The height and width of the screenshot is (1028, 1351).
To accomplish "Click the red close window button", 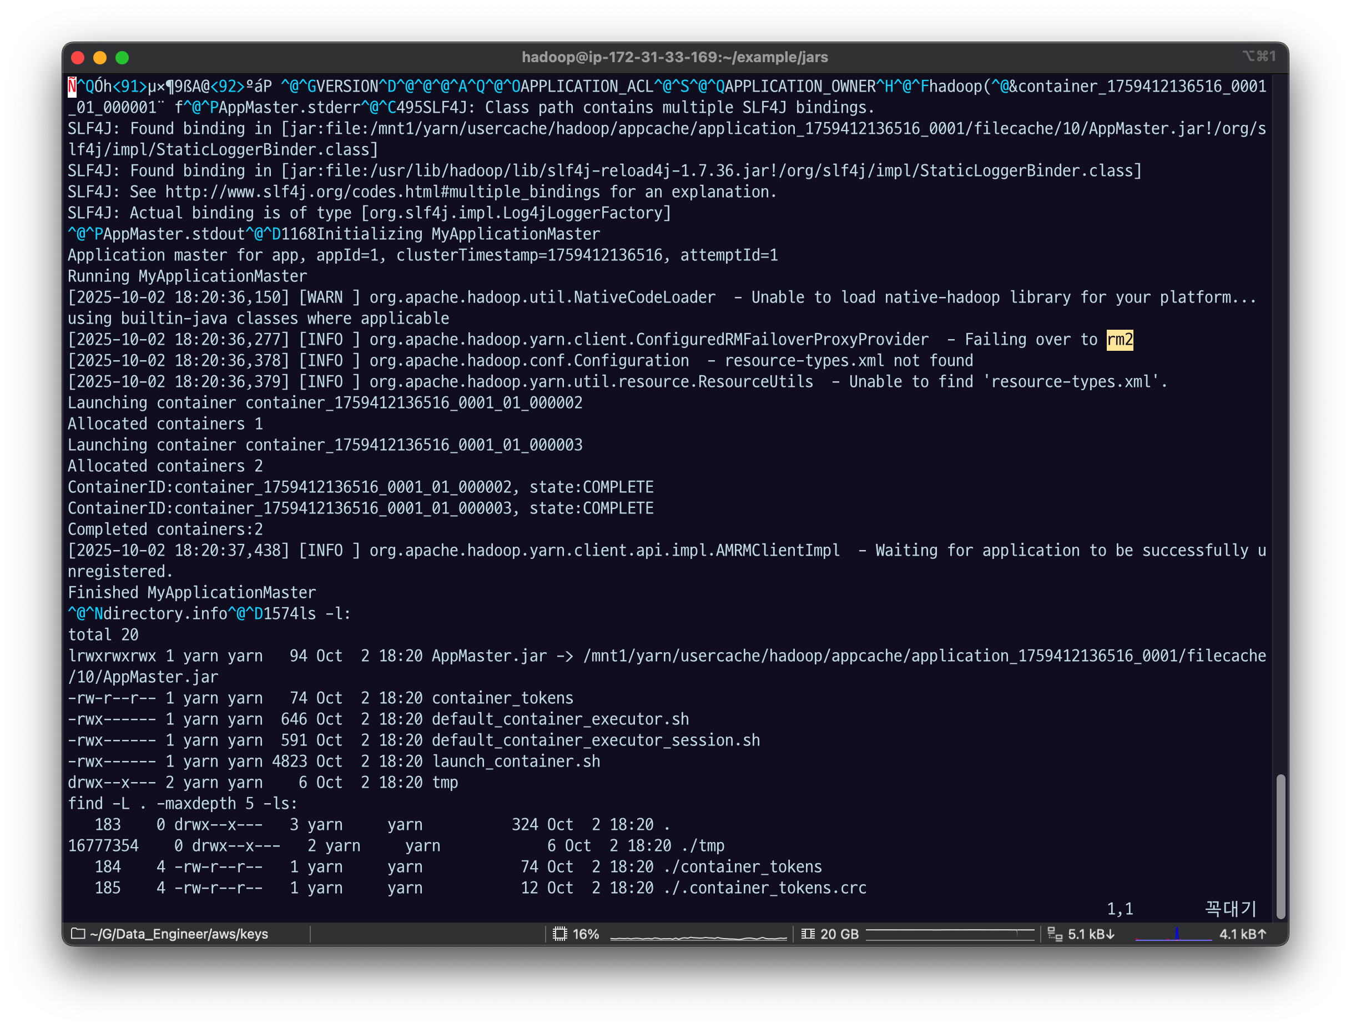I will pyautogui.click(x=78, y=58).
